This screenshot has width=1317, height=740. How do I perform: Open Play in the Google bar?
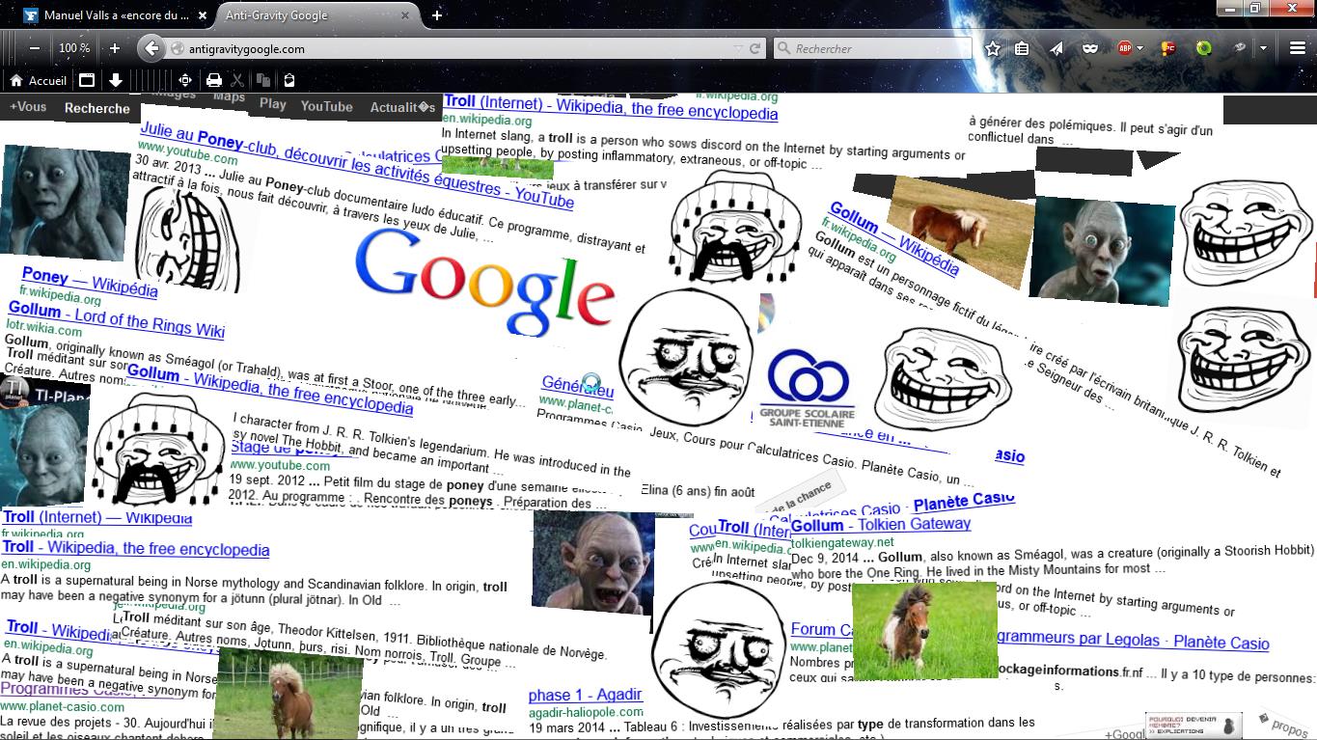point(273,104)
